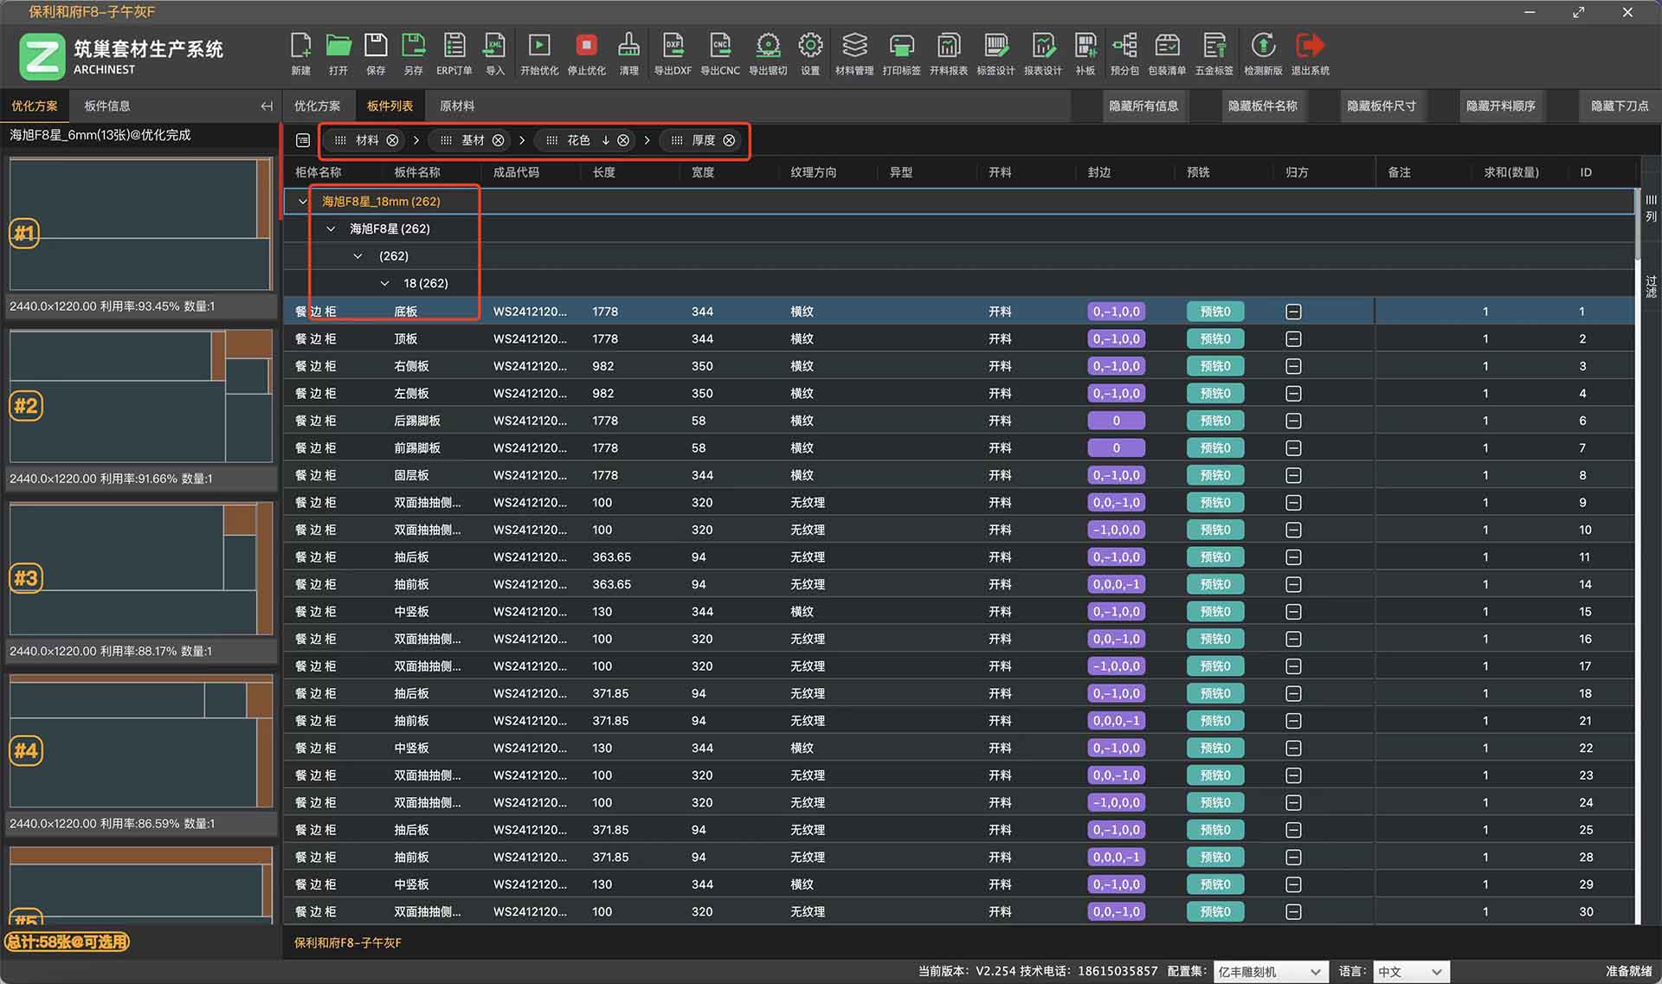Click the 隐藏开料顺序 button
Image resolution: width=1662 pixels, height=984 pixels.
tap(1500, 106)
